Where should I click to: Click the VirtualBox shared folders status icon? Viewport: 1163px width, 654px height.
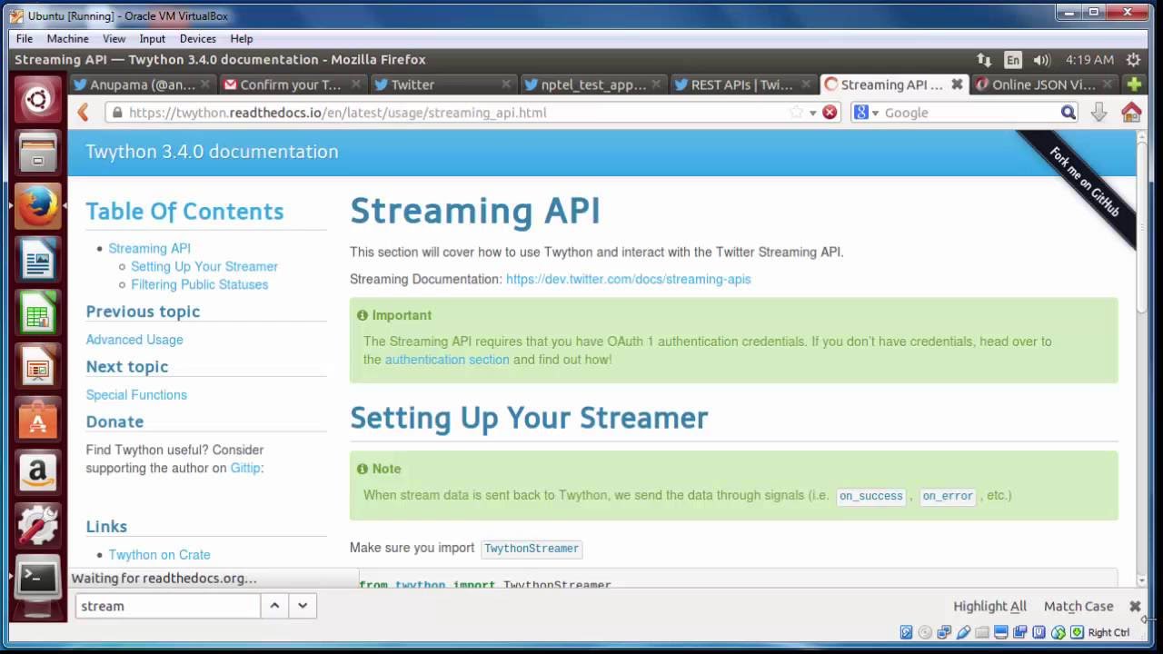[982, 632]
